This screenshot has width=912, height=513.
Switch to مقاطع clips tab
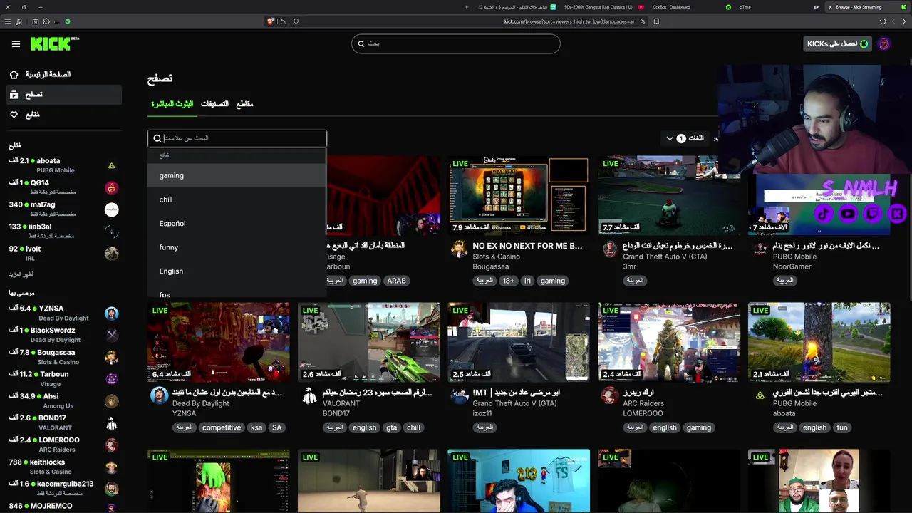pyautogui.click(x=244, y=104)
